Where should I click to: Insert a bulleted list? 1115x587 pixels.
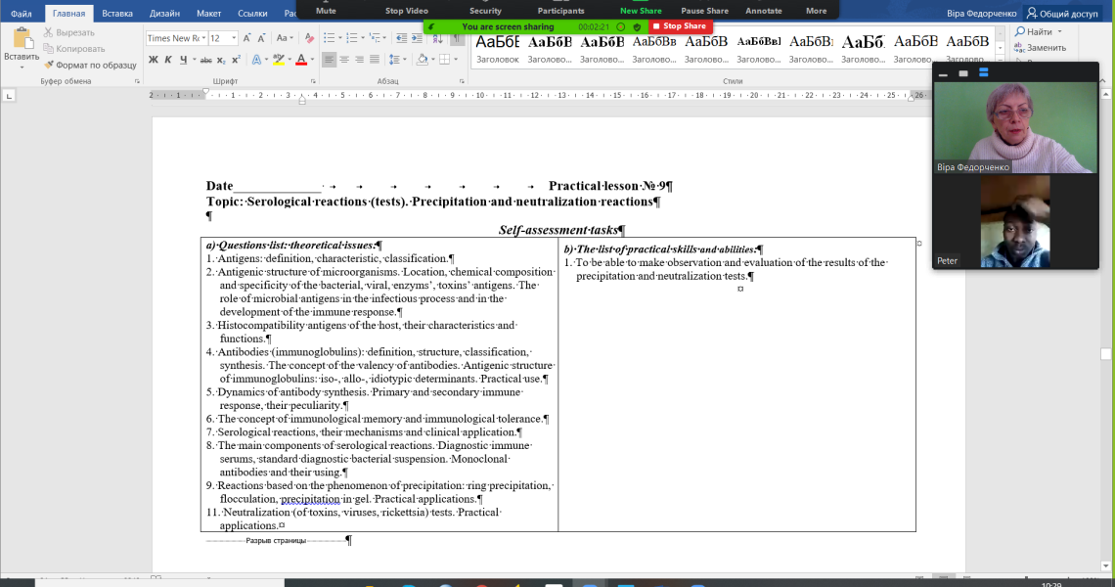[x=329, y=38]
